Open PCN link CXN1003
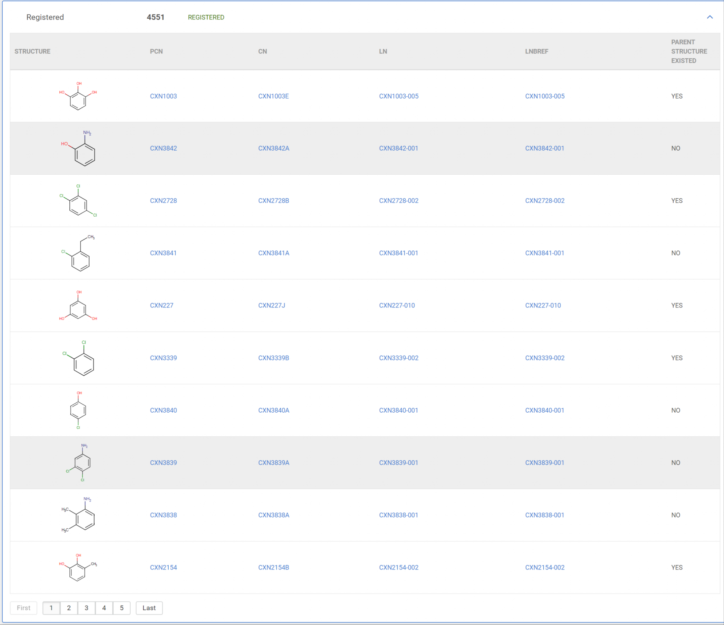 coord(163,96)
